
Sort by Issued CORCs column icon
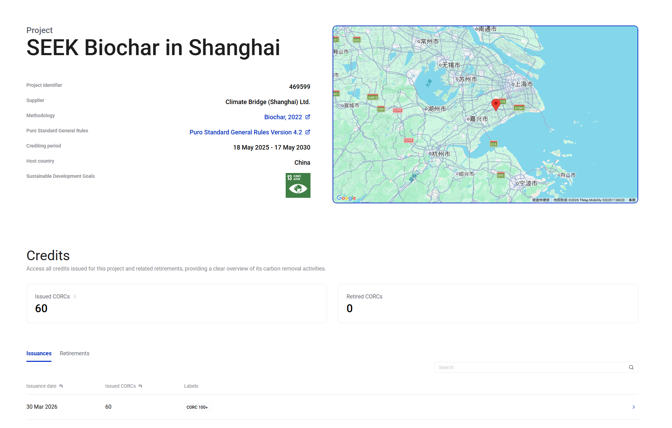pyautogui.click(x=141, y=386)
